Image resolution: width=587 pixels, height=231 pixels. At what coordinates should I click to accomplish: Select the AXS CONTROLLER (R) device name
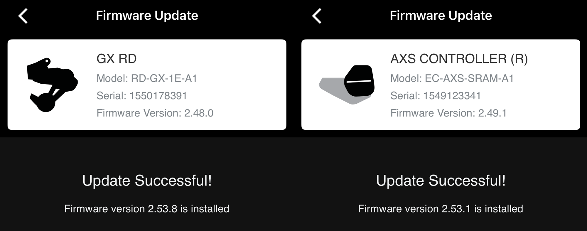point(459,59)
